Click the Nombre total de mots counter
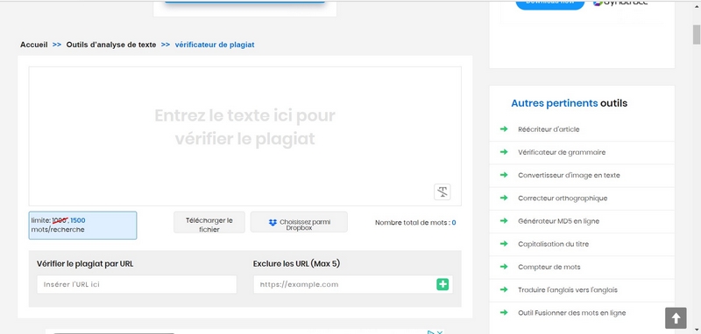The height and width of the screenshot is (334, 701). 415,222
